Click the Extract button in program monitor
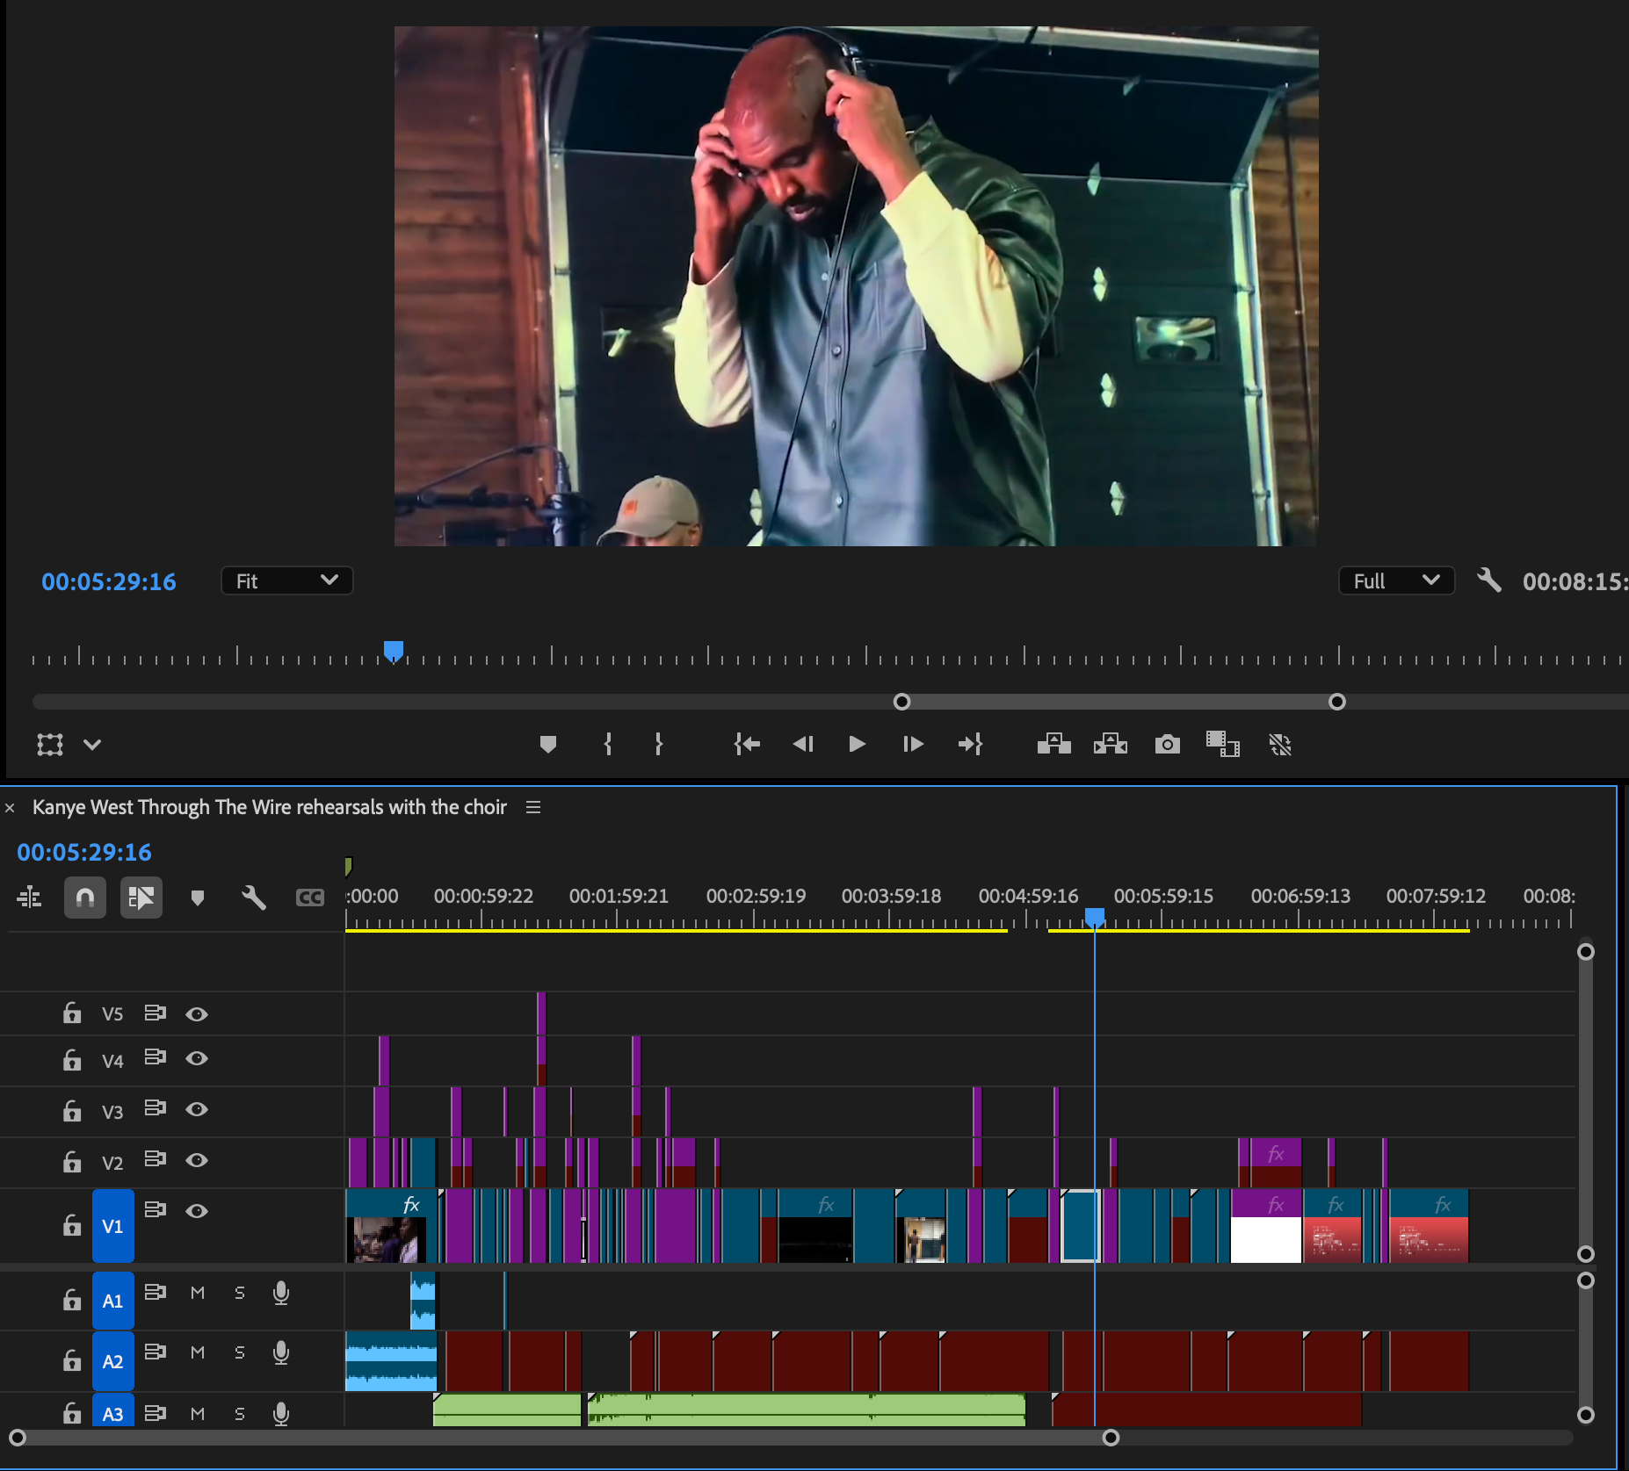Image resolution: width=1629 pixels, height=1471 pixels. (x=1110, y=745)
